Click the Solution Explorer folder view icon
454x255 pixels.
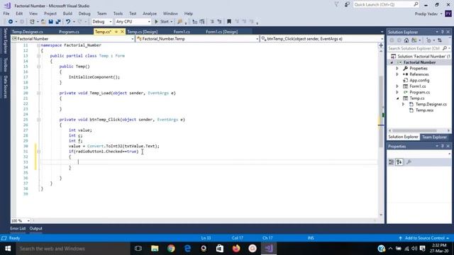click(x=414, y=40)
